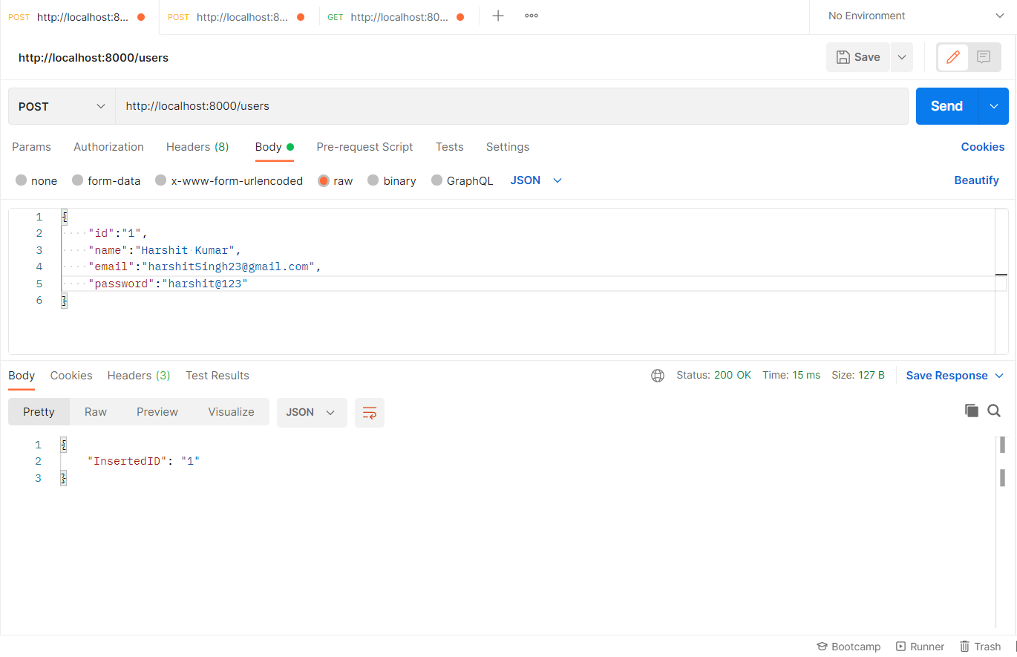The height and width of the screenshot is (657, 1017).
Task: Edit request documentation with pencil icon
Action: (x=952, y=57)
